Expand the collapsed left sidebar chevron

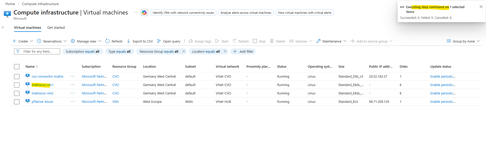pyautogui.click(x=3, y=27)
